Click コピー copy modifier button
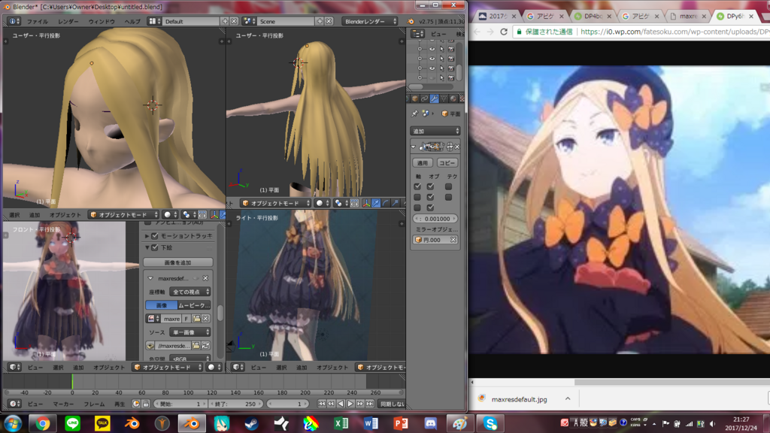The image size is (770, 433). tap(447, 162)
